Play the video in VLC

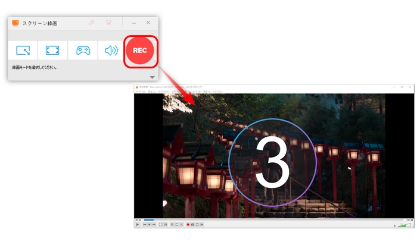pyautogui.click(x=137, y=225)
